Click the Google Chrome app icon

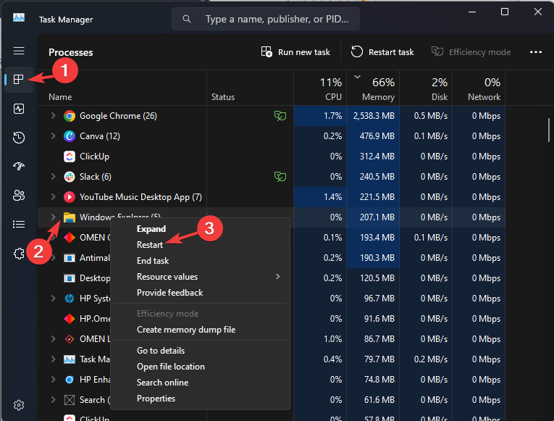(70, 116)
